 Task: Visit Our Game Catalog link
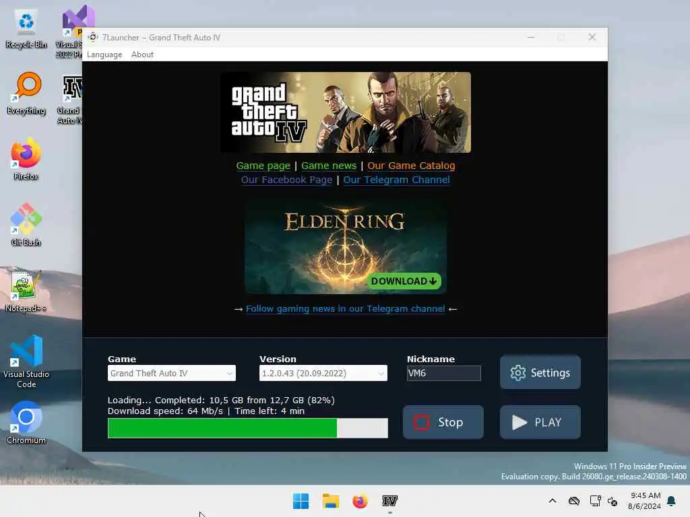pos(411,166)
